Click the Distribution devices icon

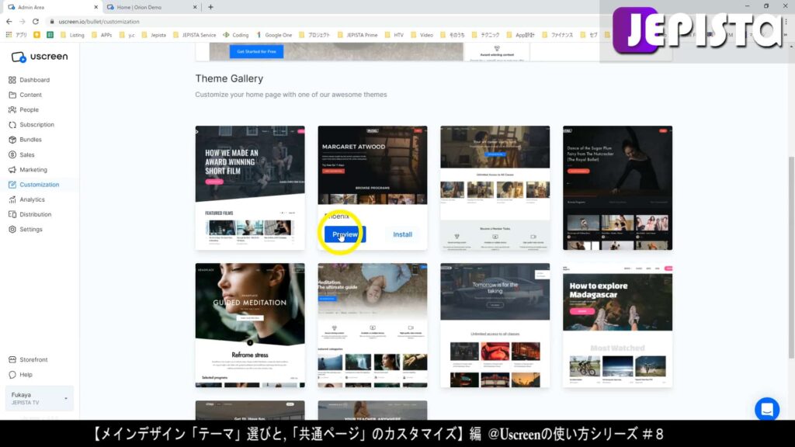tap(12, 214)
